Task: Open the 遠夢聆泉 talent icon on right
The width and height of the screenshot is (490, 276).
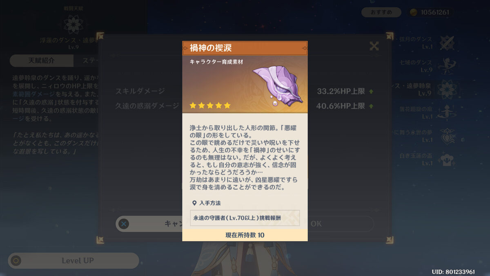Action: [447, 90]
